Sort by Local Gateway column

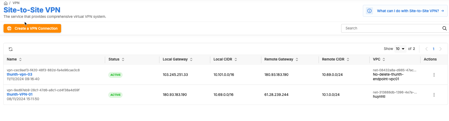tap(191, 59)
